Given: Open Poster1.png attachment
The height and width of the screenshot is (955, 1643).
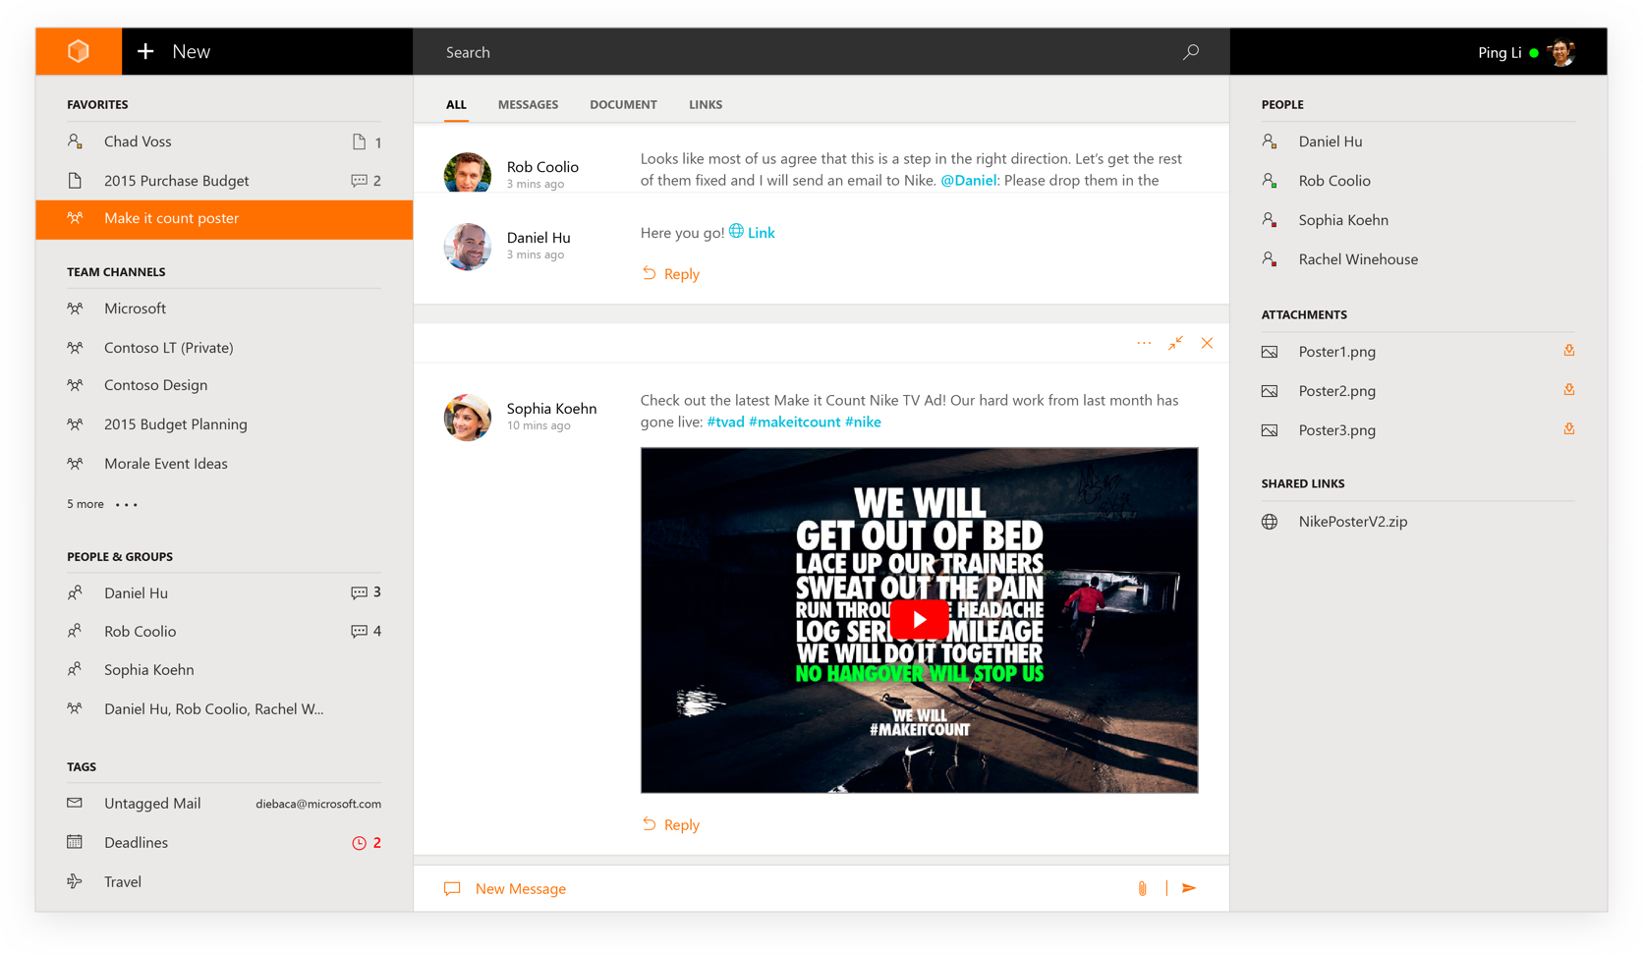Looking at the screenshot, I should point(1337,352).
